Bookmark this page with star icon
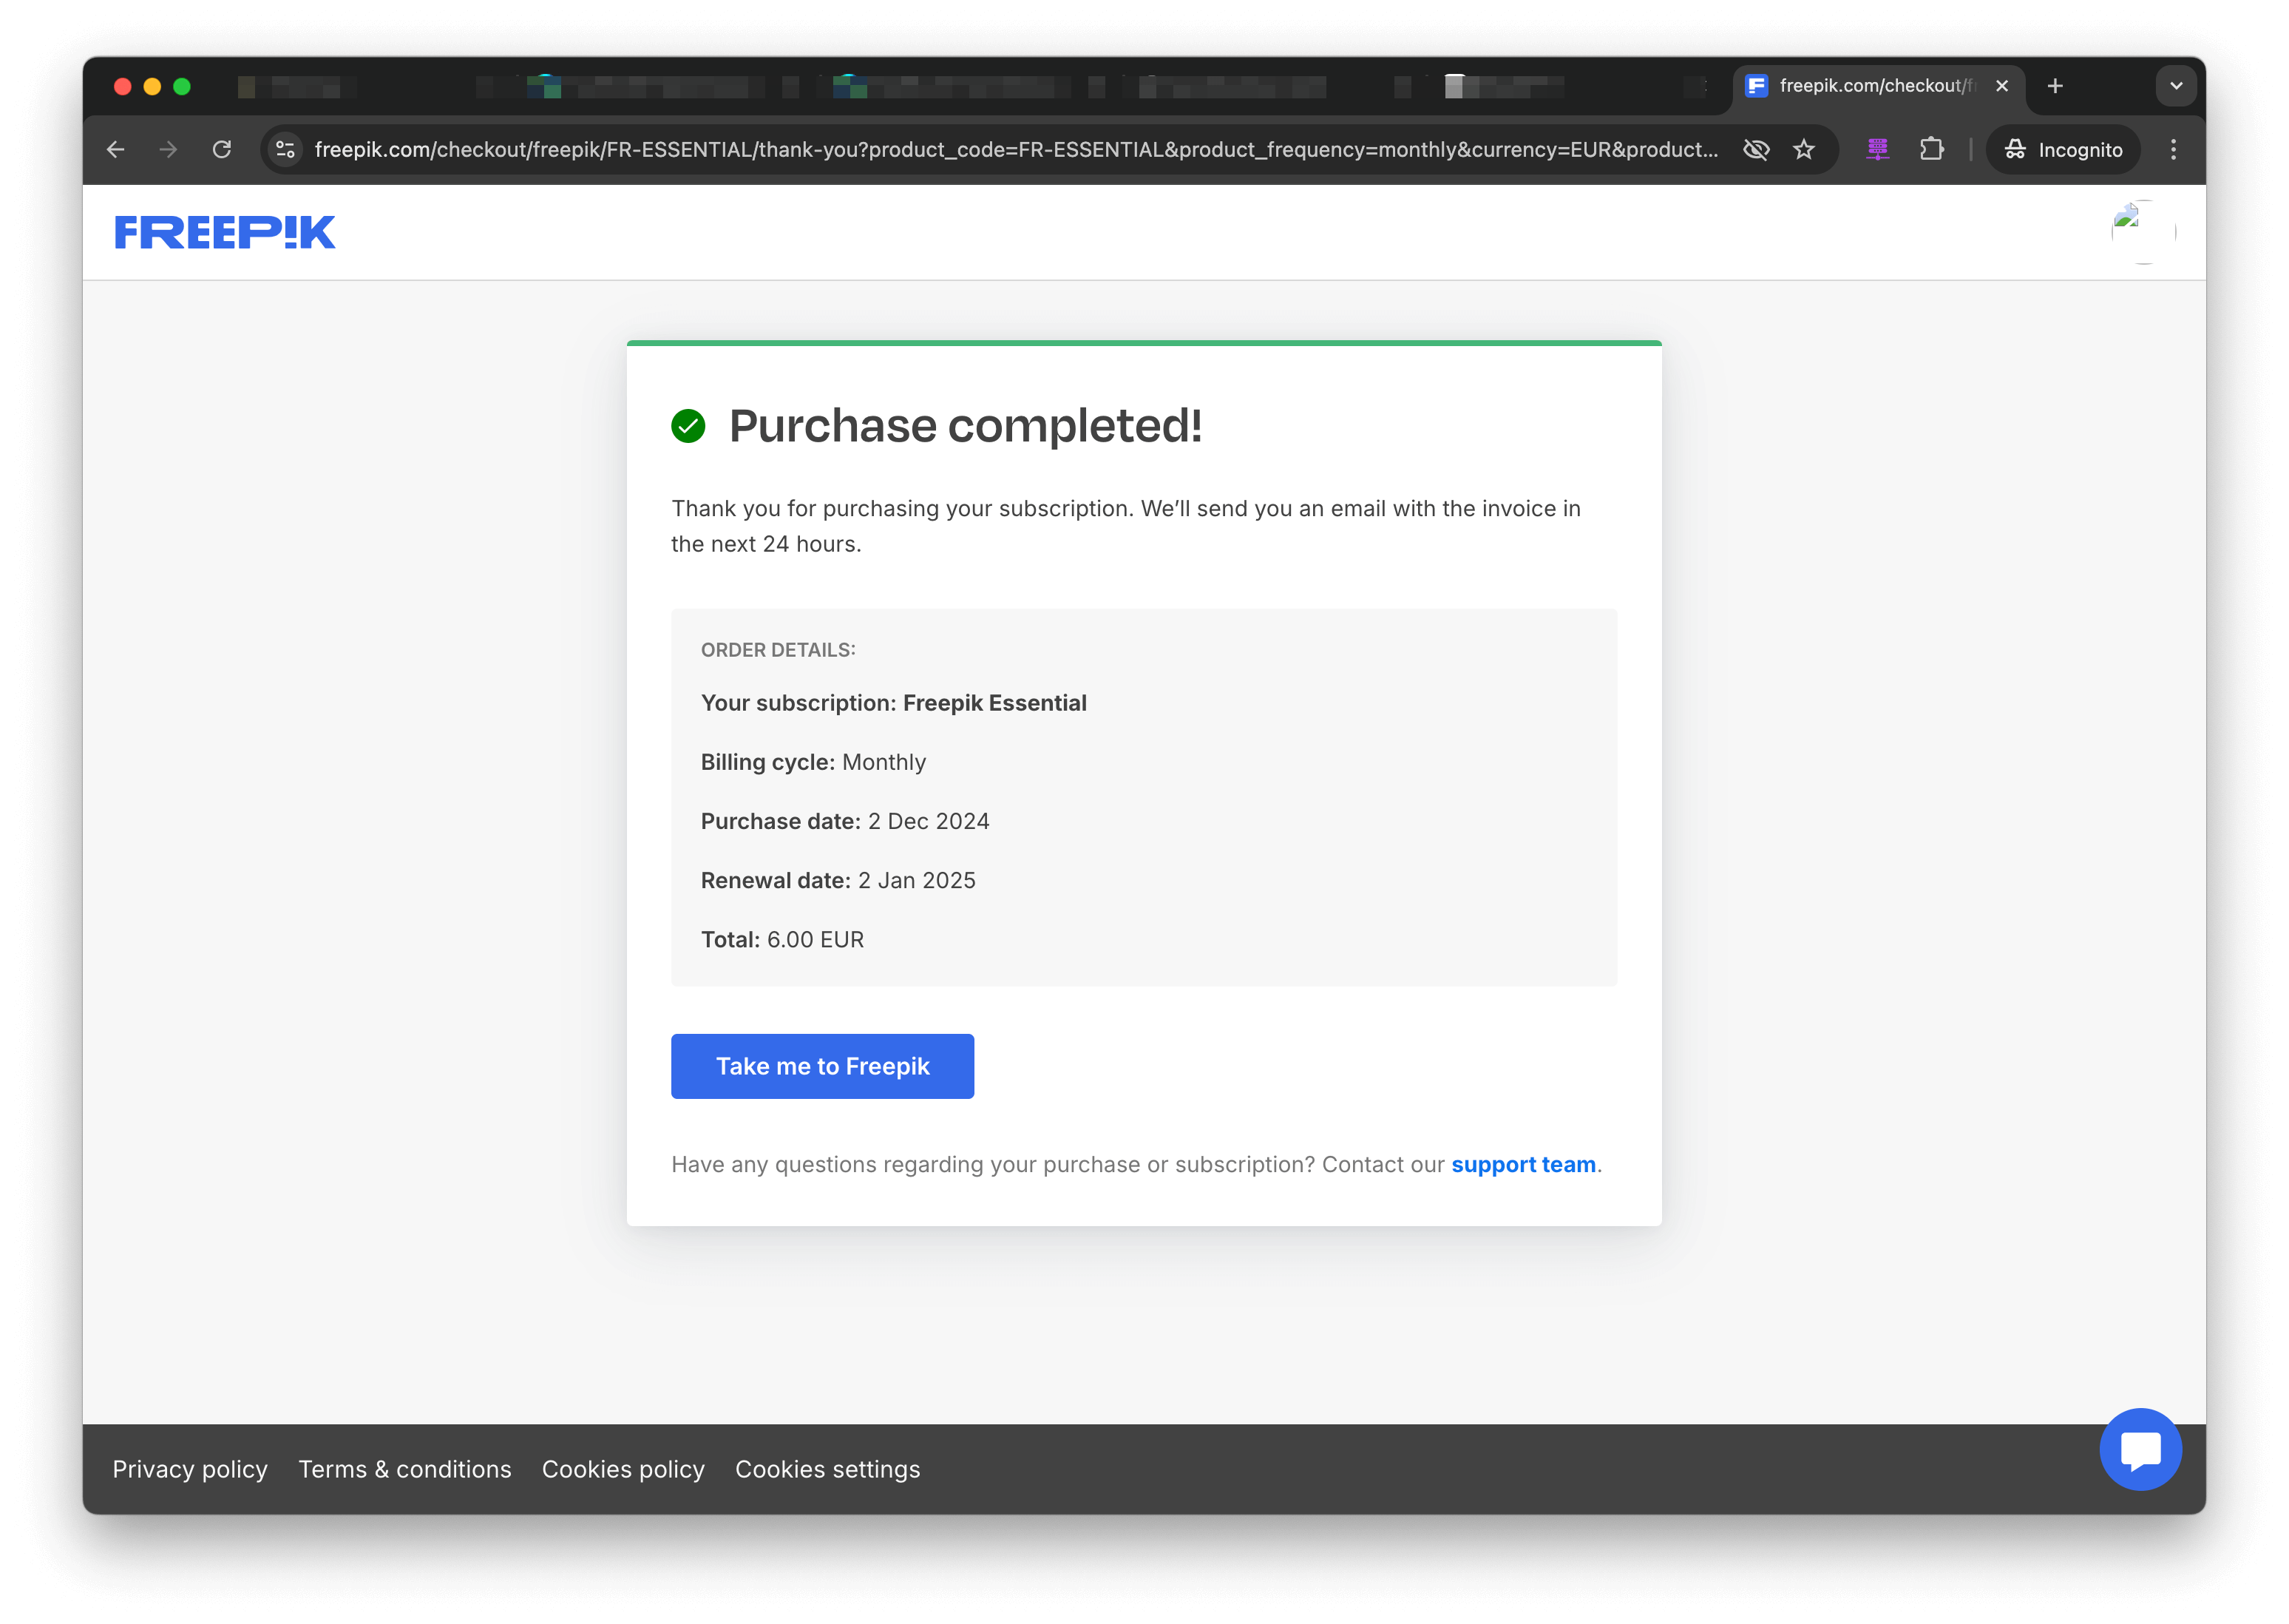 (x=1803, y=149)
